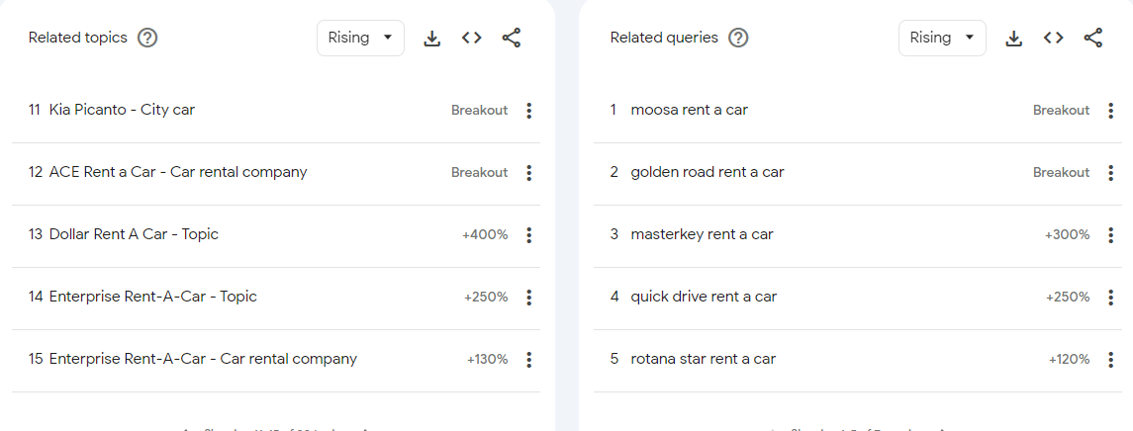
Task: Open more options for rotana star rent a car
Action: [x=1111, y=360]
